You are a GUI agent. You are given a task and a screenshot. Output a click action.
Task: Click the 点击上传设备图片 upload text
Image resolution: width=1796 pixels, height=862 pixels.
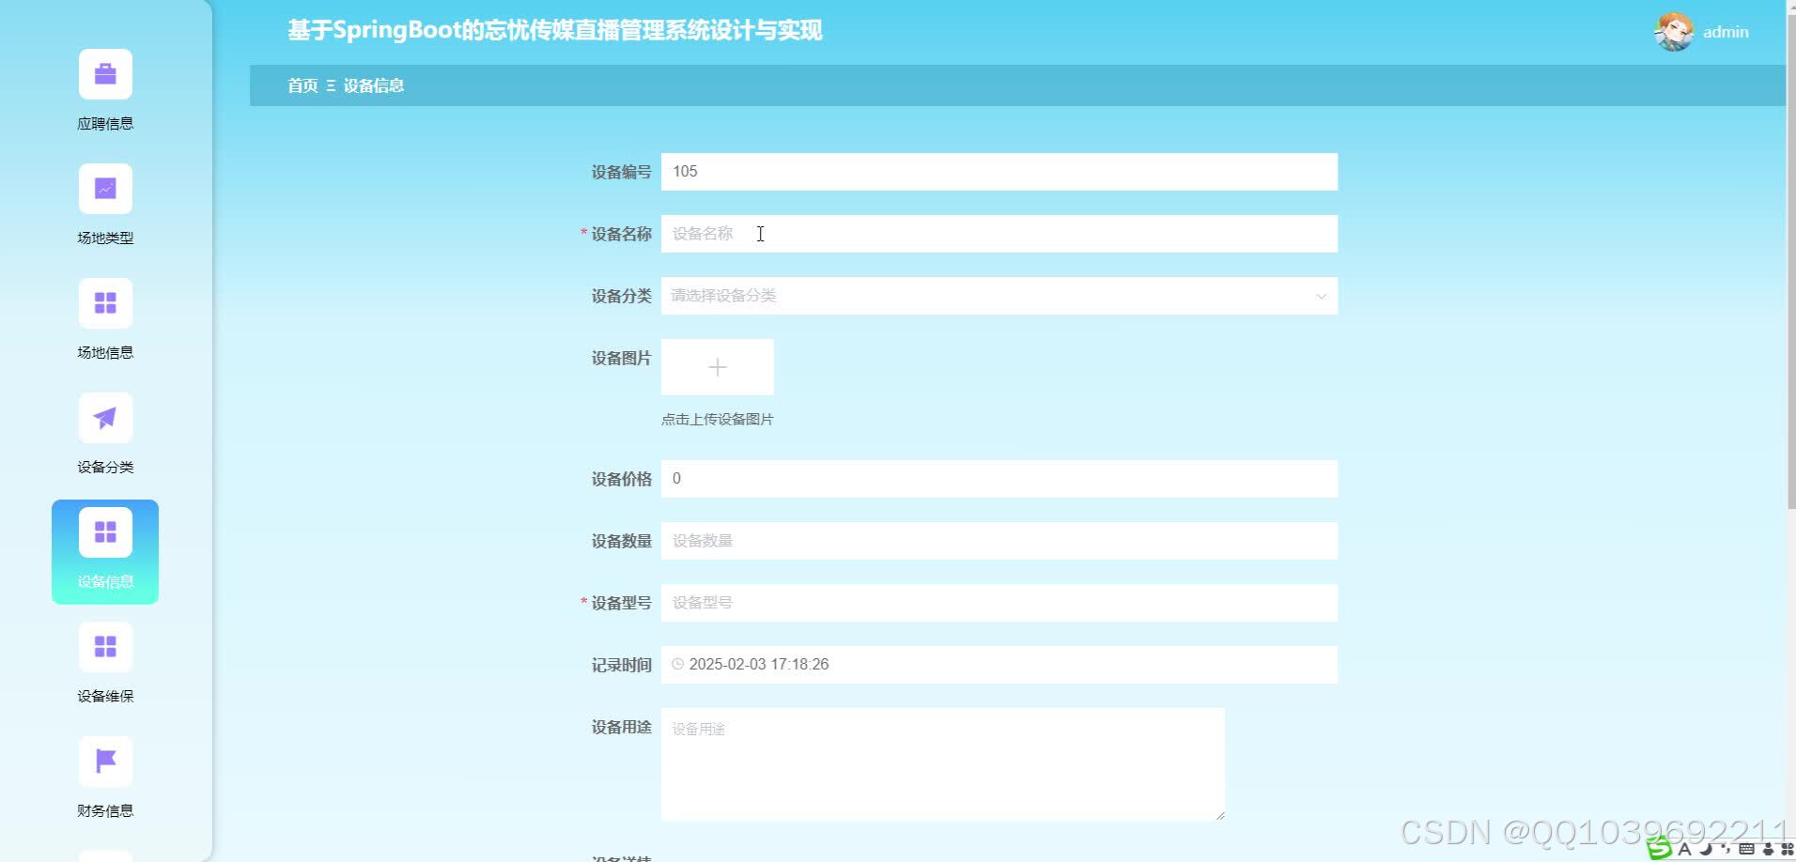tap(718, 419)
